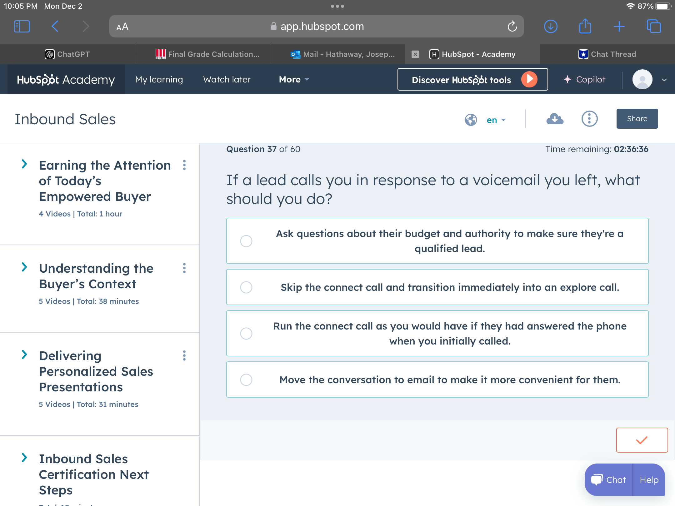675x506 pixels.
Task: Click the Share button
Action: tap(637, 119)
